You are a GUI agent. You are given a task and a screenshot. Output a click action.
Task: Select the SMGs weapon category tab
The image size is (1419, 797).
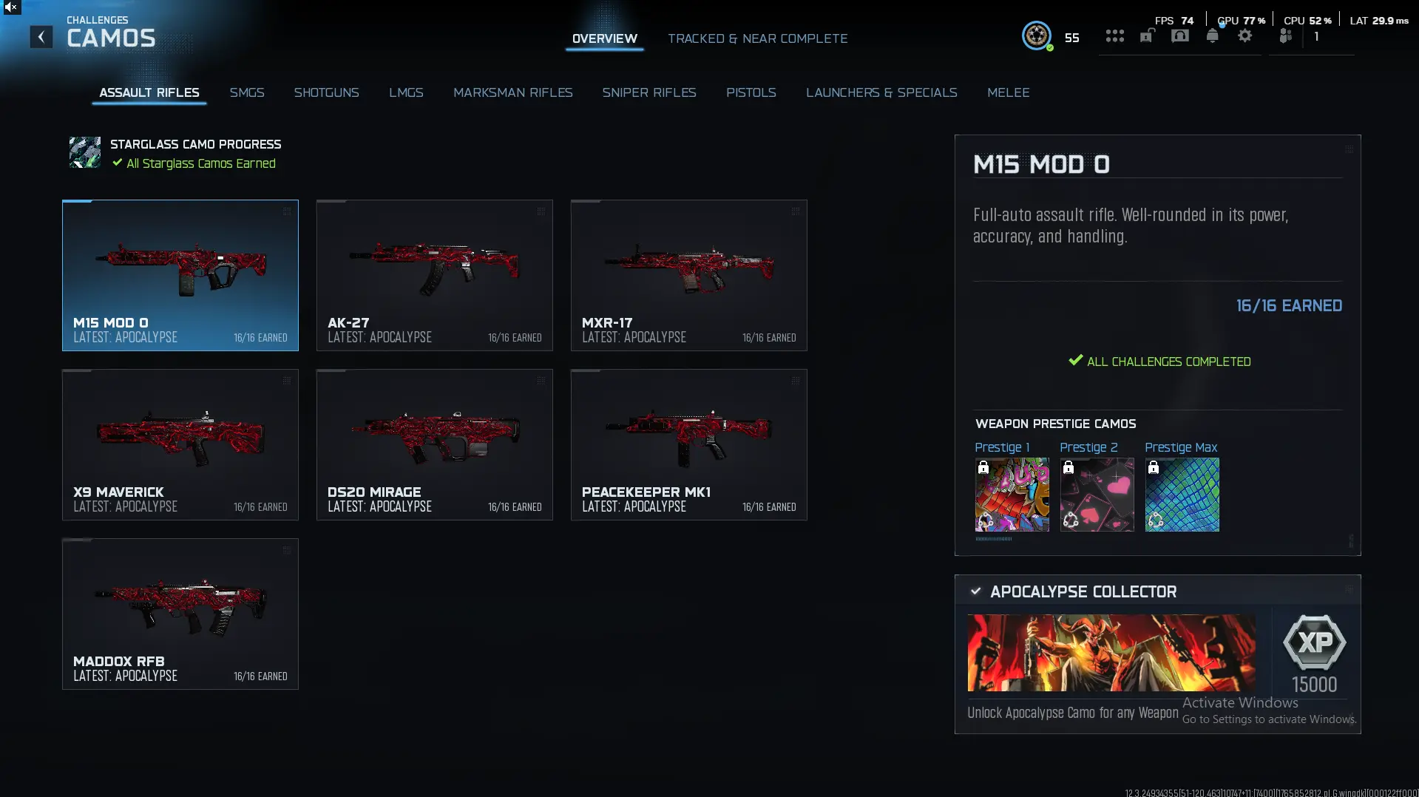click(247, 92)
